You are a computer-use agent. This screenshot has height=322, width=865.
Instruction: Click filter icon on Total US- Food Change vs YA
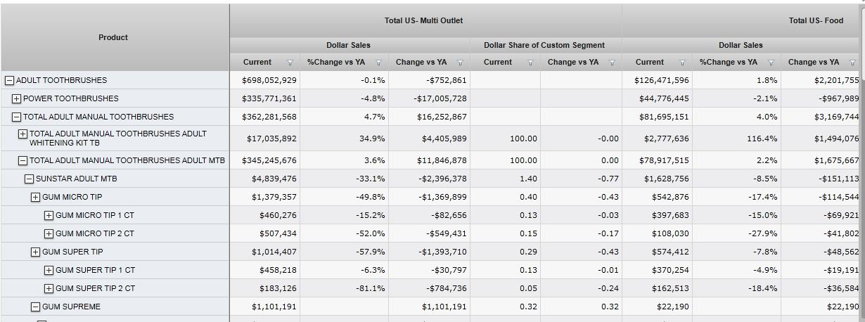pyautogui.click(x=853, y=63)
